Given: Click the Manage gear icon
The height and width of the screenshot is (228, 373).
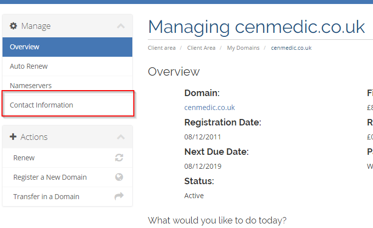Looking at the screenshot, I should [13, 26].
